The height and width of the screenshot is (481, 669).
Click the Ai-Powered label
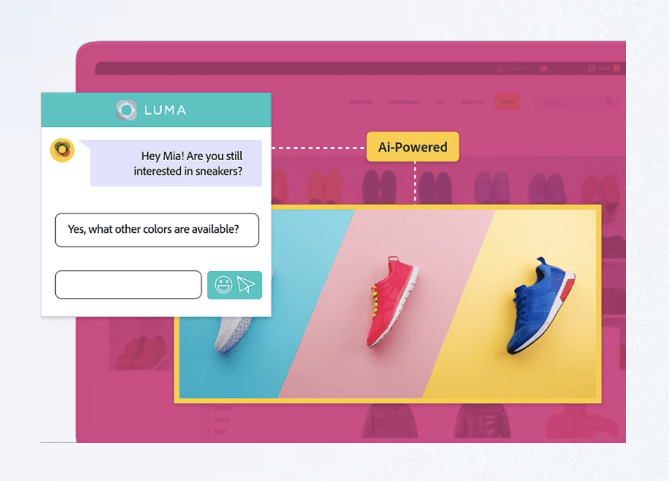pyautogui.click(x=413, y=147)
